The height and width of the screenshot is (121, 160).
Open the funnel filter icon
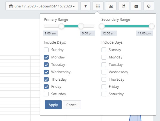85,6
